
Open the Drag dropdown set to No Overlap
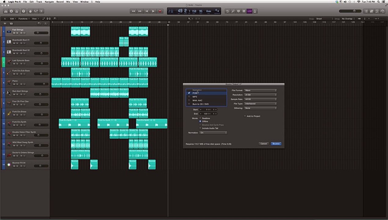point(348,19)
